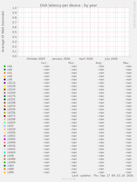137x182 pixels.
Task: Select the zd400 device label
Action: (11, 143)
